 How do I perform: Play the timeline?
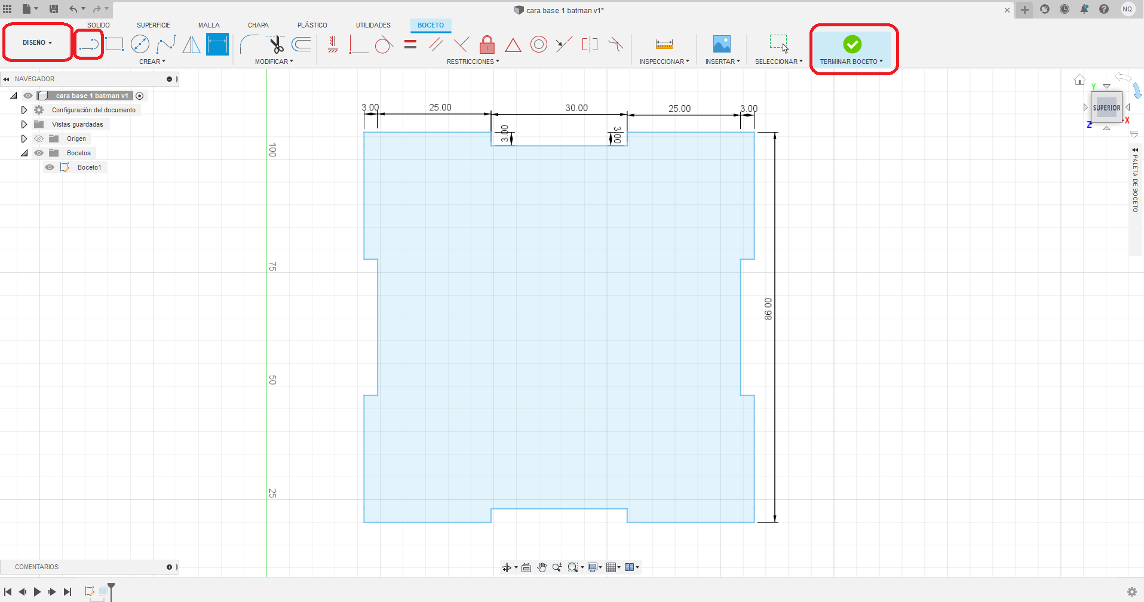[x=37, y=592]
